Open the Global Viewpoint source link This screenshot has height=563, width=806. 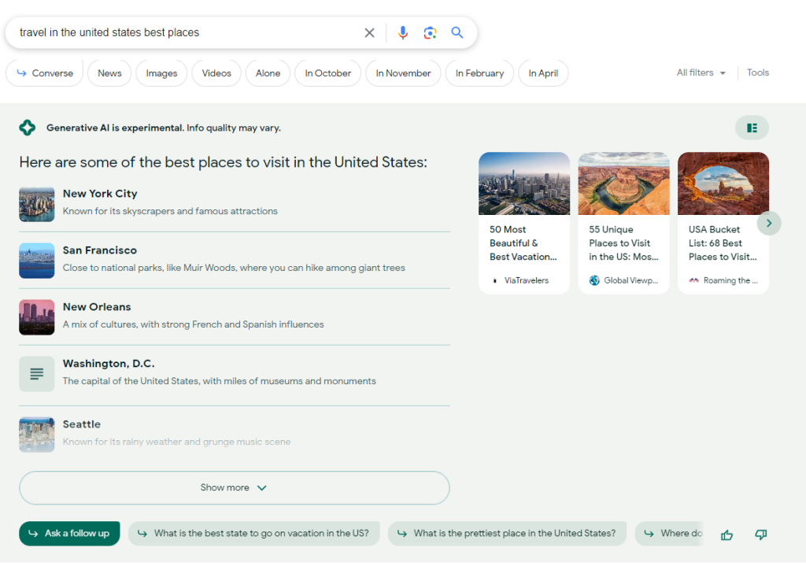623,280
